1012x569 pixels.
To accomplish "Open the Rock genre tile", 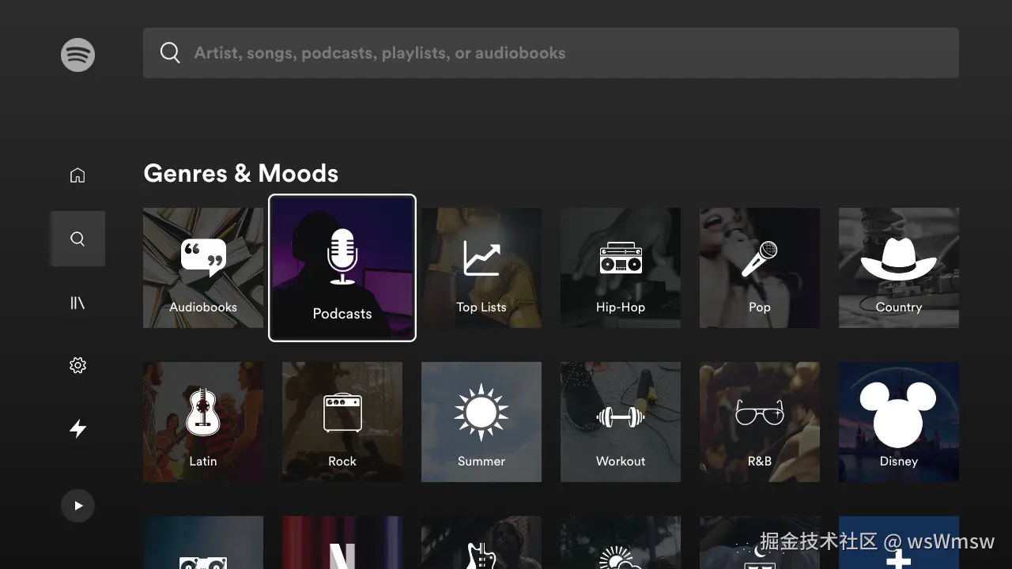I will pos(342,422).
